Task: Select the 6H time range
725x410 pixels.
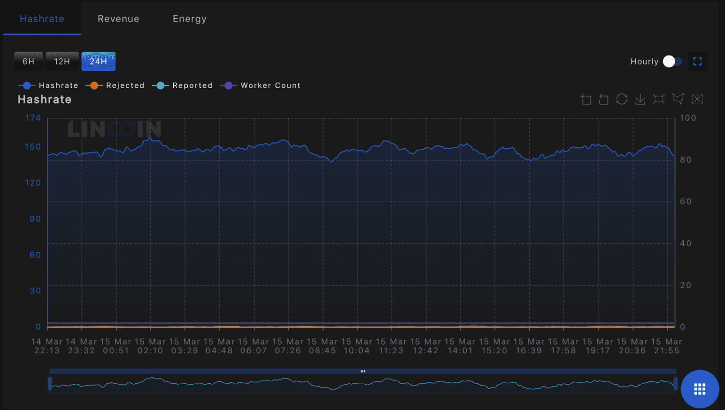Action: click(28, 61)
